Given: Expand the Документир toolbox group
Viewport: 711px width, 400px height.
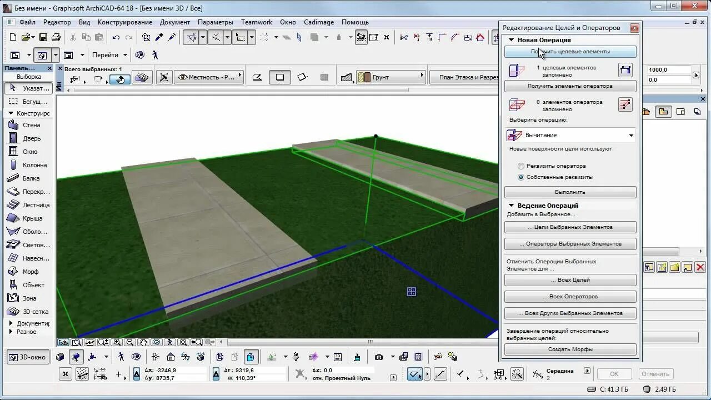Looking at the screenshot, I should [x=11, y=323].
